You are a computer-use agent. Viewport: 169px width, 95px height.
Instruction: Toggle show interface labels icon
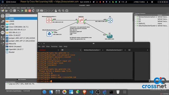tap(15, 11)
